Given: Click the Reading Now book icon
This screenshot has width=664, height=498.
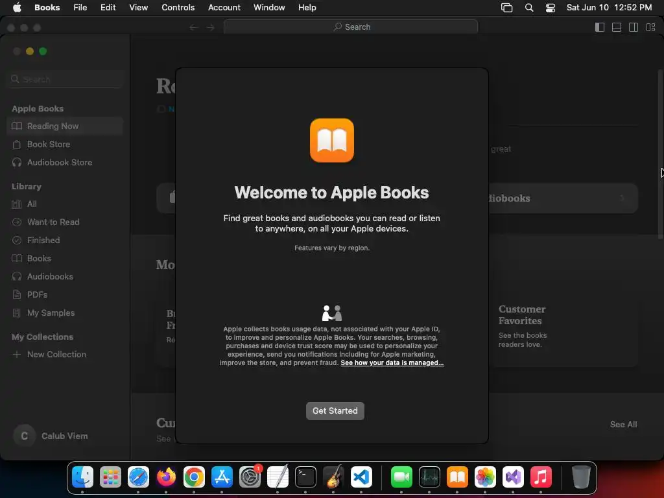Looking at the screenshot, I should [x=16, y=126].
